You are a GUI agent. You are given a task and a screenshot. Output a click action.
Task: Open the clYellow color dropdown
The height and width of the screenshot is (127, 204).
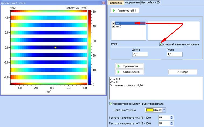(164, 110)
